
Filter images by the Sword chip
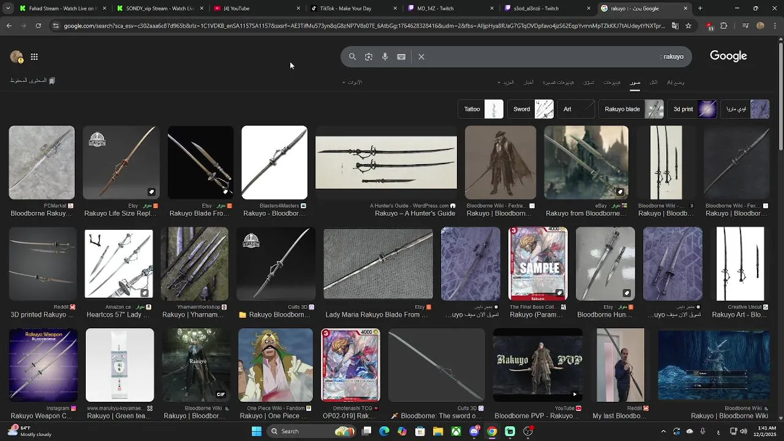click(x=531, y=109)
